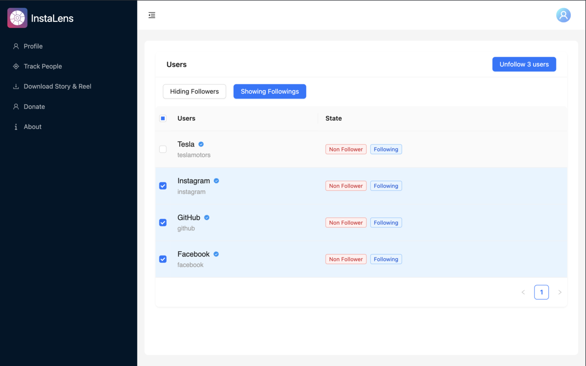Screen dimensions: 586x366
Task: Select page 1 in the pagination
Action: [x=542, y=292]
